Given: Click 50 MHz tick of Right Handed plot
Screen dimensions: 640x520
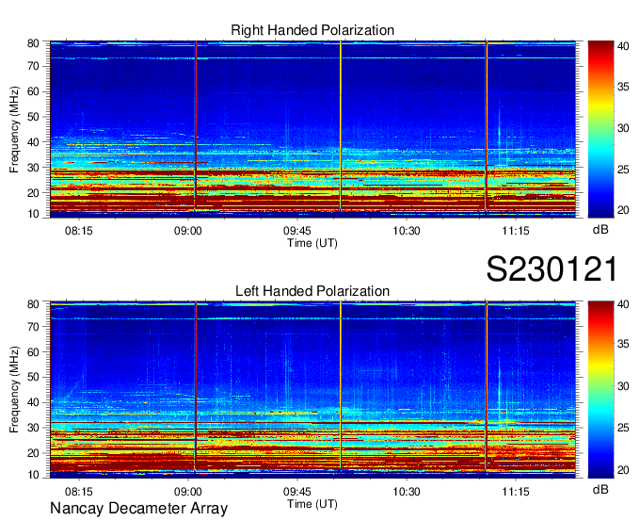Looking at the screenshot, I should [x=33, y=117].
